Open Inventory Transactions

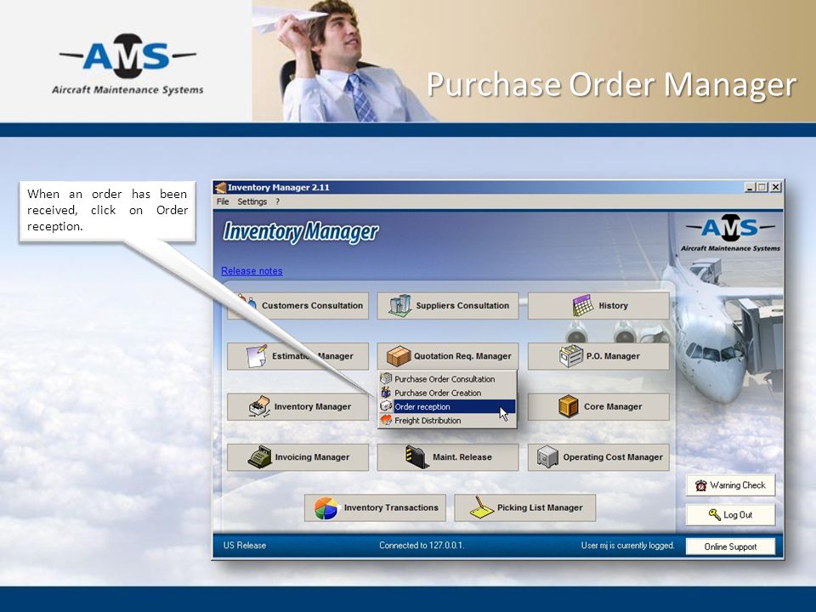click(x=375, y=507)
